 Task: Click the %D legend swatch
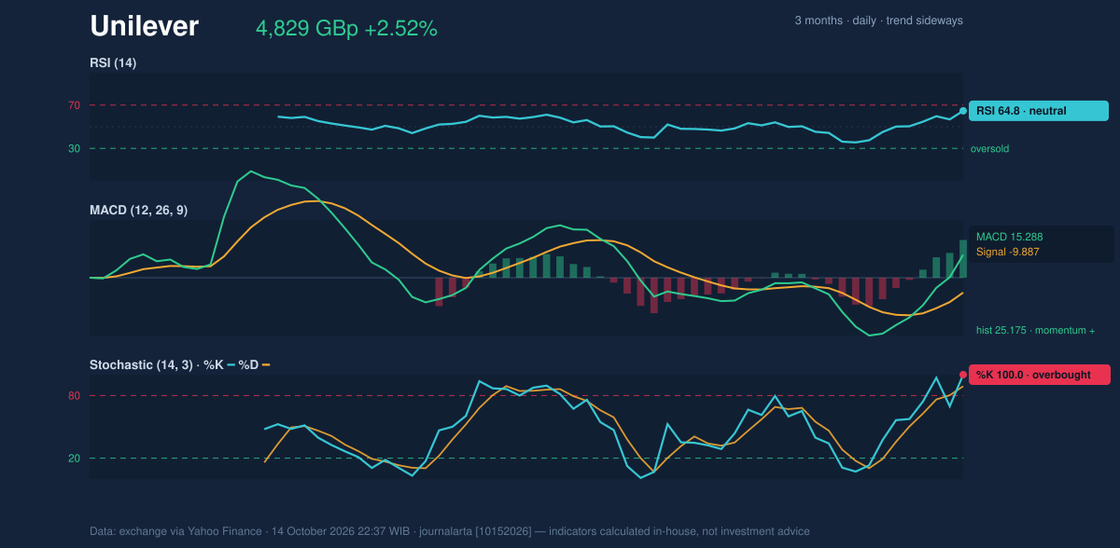click(266, 364)
